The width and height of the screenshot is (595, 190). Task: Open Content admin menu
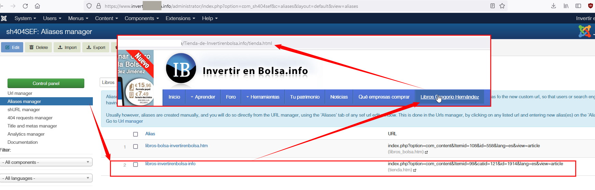tap(107, 18)
